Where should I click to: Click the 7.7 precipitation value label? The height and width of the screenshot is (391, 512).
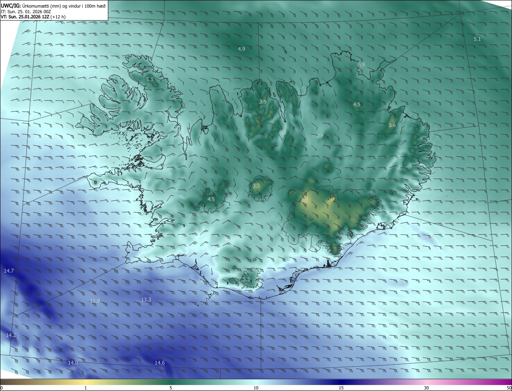[320, 136]
